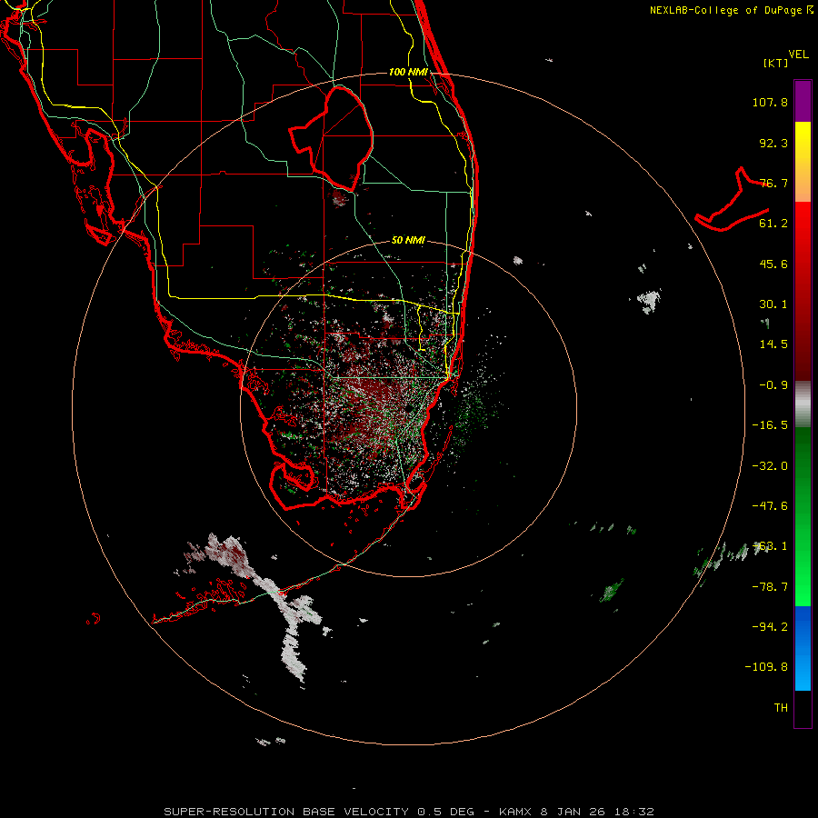Select the 61.2 velocity scale value
Image resolution: width=818 pixels, height=818 pixels.
click(773, 224)
